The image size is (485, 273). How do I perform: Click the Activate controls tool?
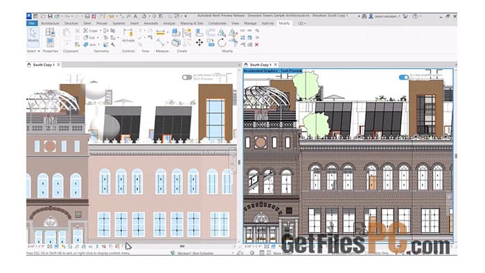(x=128, y=35)
